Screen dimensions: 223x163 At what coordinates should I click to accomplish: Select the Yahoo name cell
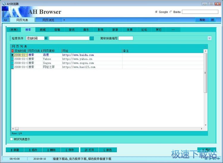point(52,59)
